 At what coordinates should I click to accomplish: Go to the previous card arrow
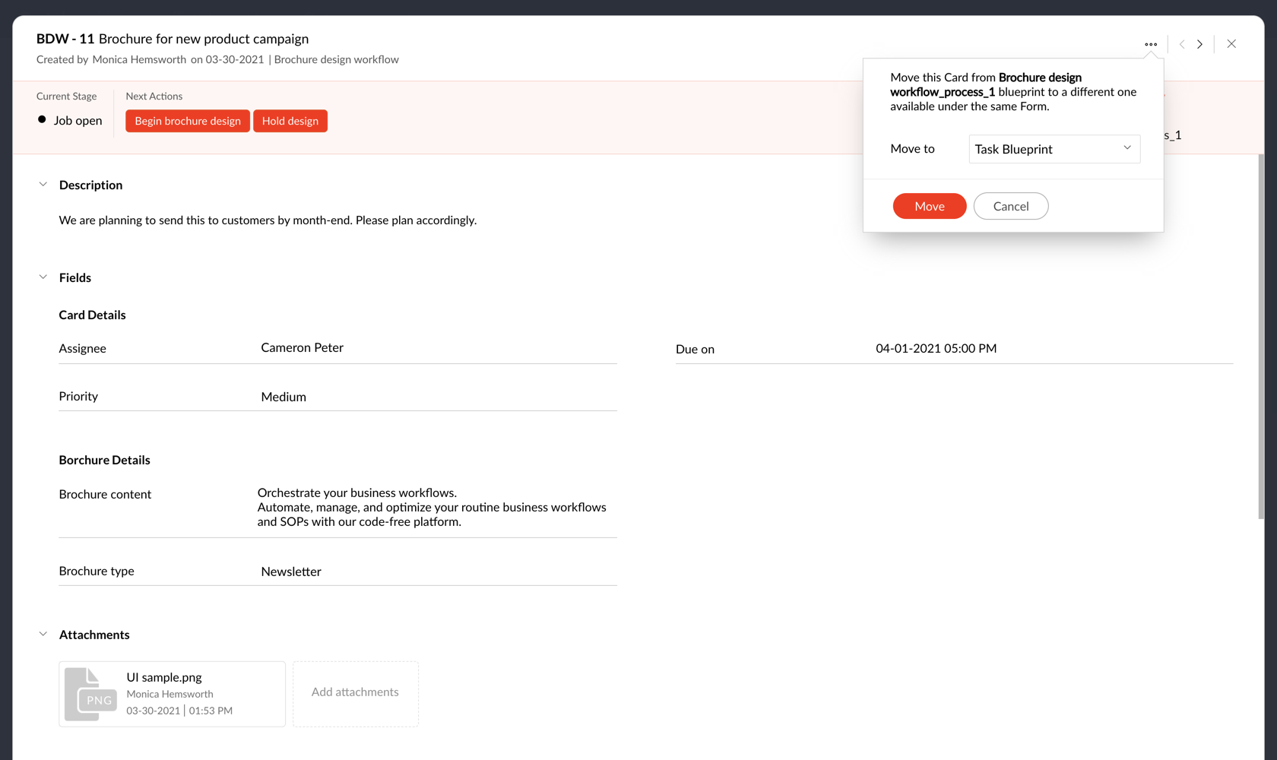click(x=1182, y=44)
